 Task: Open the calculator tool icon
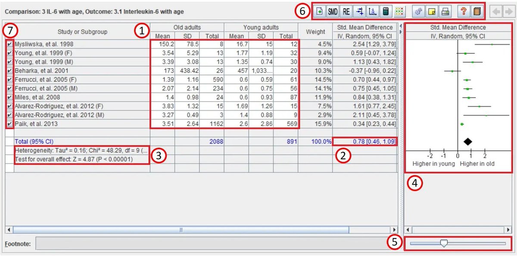point(386,12)
